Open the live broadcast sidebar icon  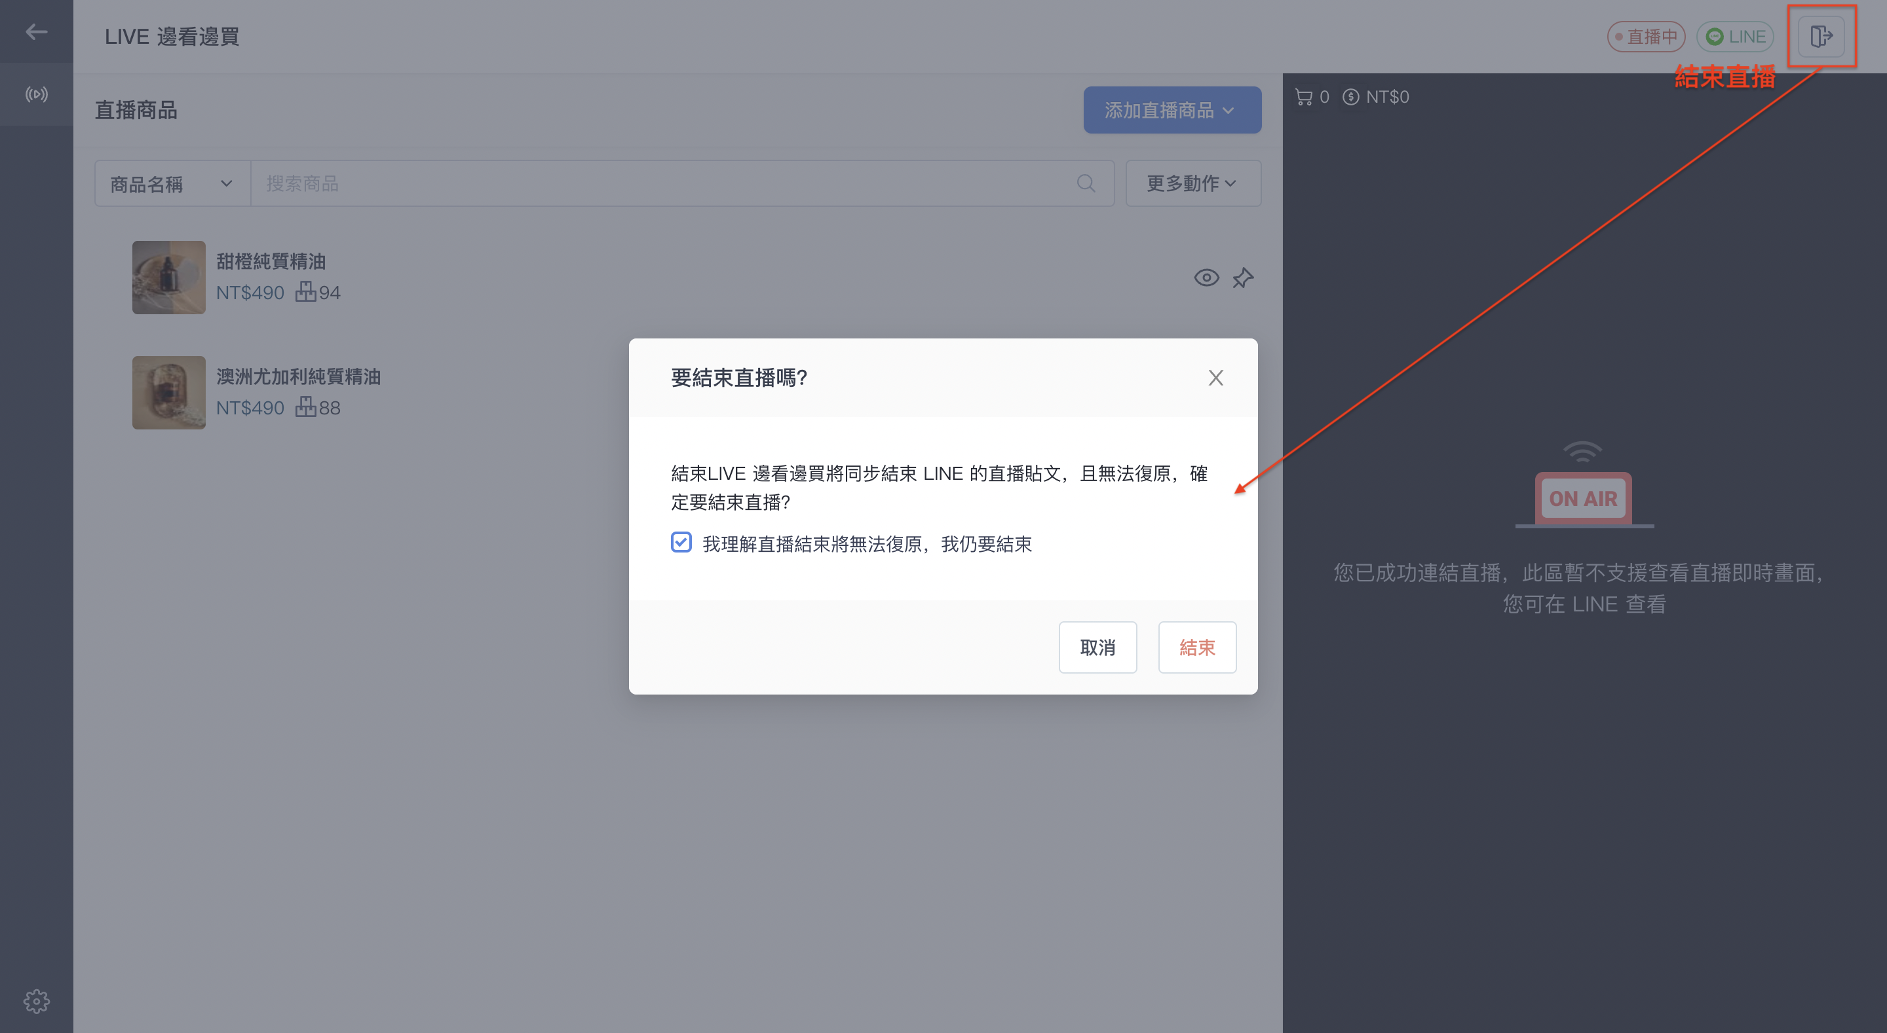36,94
